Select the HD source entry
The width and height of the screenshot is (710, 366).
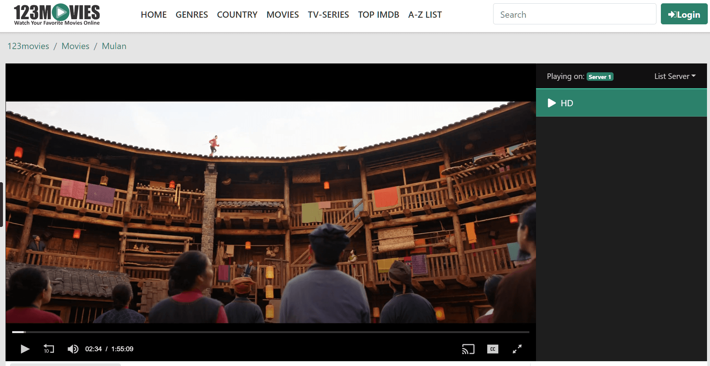click(x=621, y=103)
